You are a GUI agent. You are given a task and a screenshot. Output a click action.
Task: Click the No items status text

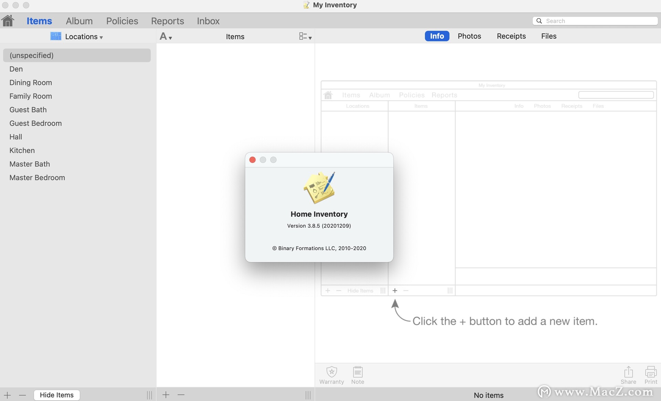pyautogui.click(x=489, y=395)
